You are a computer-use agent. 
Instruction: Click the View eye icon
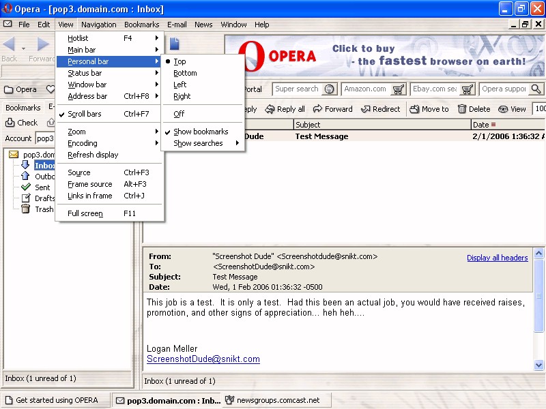[503, 109]
